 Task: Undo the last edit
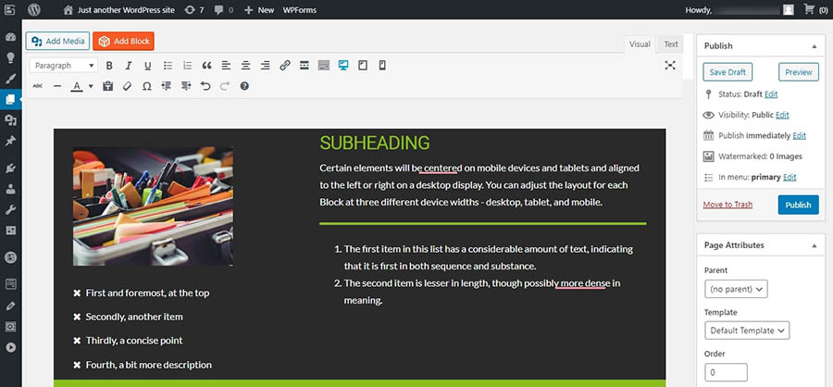pos(205,87)
